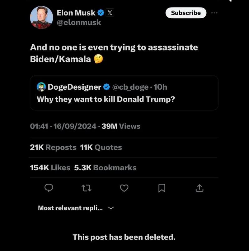Screen dimensions: 249x251
Task: Click the X affiliation badge icon
Action: (109, 13)
